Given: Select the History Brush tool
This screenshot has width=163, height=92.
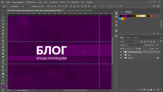Looking at the screenshot, I should click(x=3, y=44).
